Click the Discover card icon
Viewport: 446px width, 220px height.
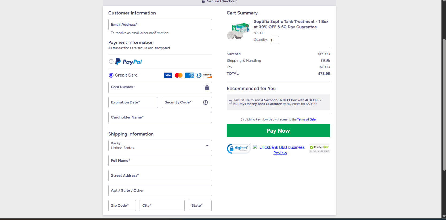[x=207, y=75]
